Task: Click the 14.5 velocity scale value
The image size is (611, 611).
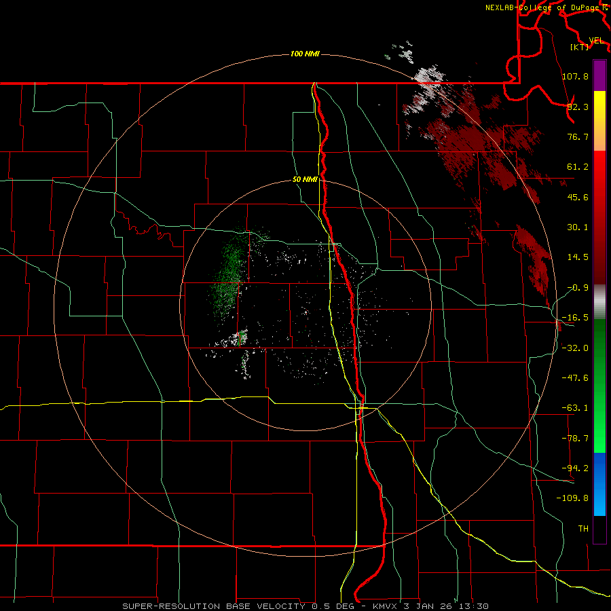Action: pyautogui.click(x=578, y=257)
